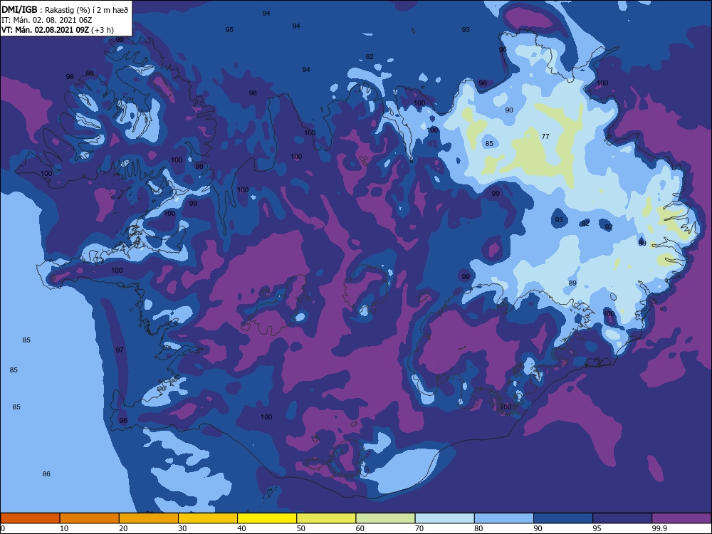
Task: Click the legend scale label '80'
Action: [x=478, y=528]
